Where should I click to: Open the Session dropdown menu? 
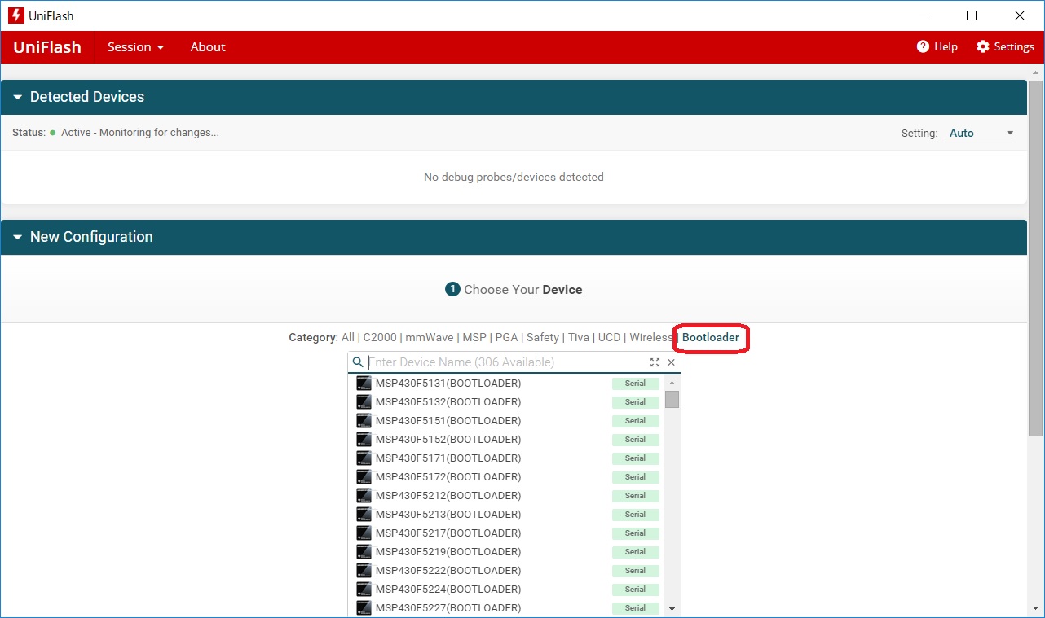[135, 47]
